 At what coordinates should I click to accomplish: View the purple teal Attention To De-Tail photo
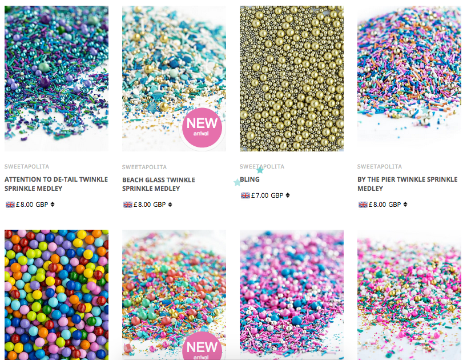pyautogui.click(x=57, y=78)
